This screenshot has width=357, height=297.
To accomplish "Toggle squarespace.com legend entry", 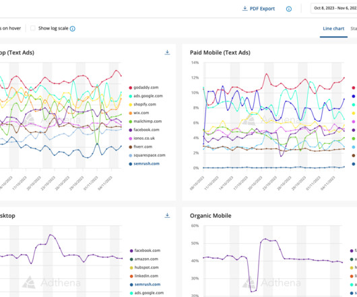I will pos(147,155).
